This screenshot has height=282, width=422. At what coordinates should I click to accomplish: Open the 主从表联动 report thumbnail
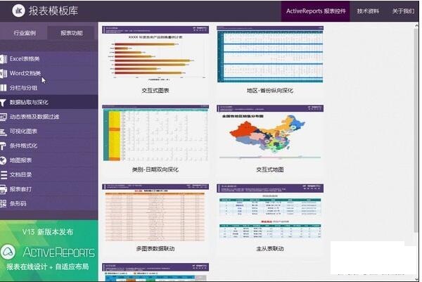(x=270, y=214)
